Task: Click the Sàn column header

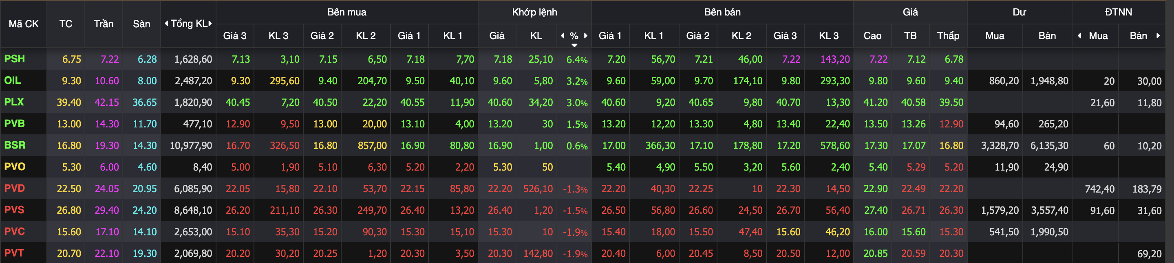Action: tap(141, 24)
